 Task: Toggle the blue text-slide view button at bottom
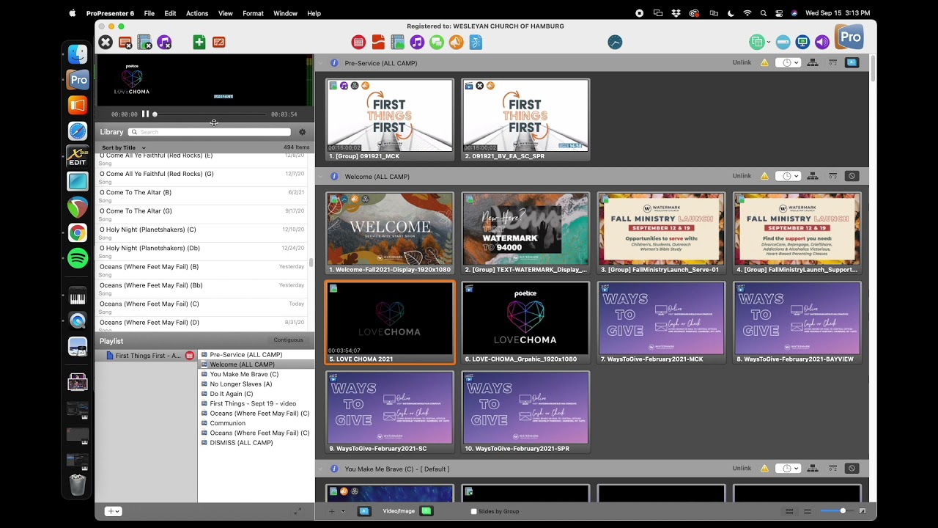(364, 511)
